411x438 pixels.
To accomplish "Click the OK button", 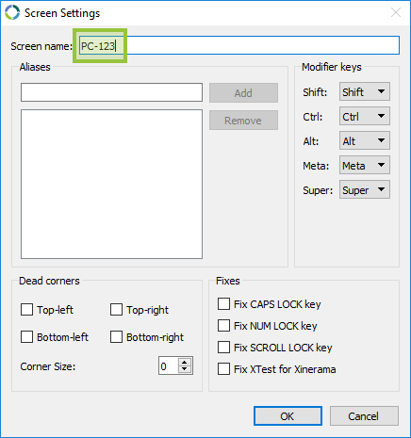I will [288, 416].
